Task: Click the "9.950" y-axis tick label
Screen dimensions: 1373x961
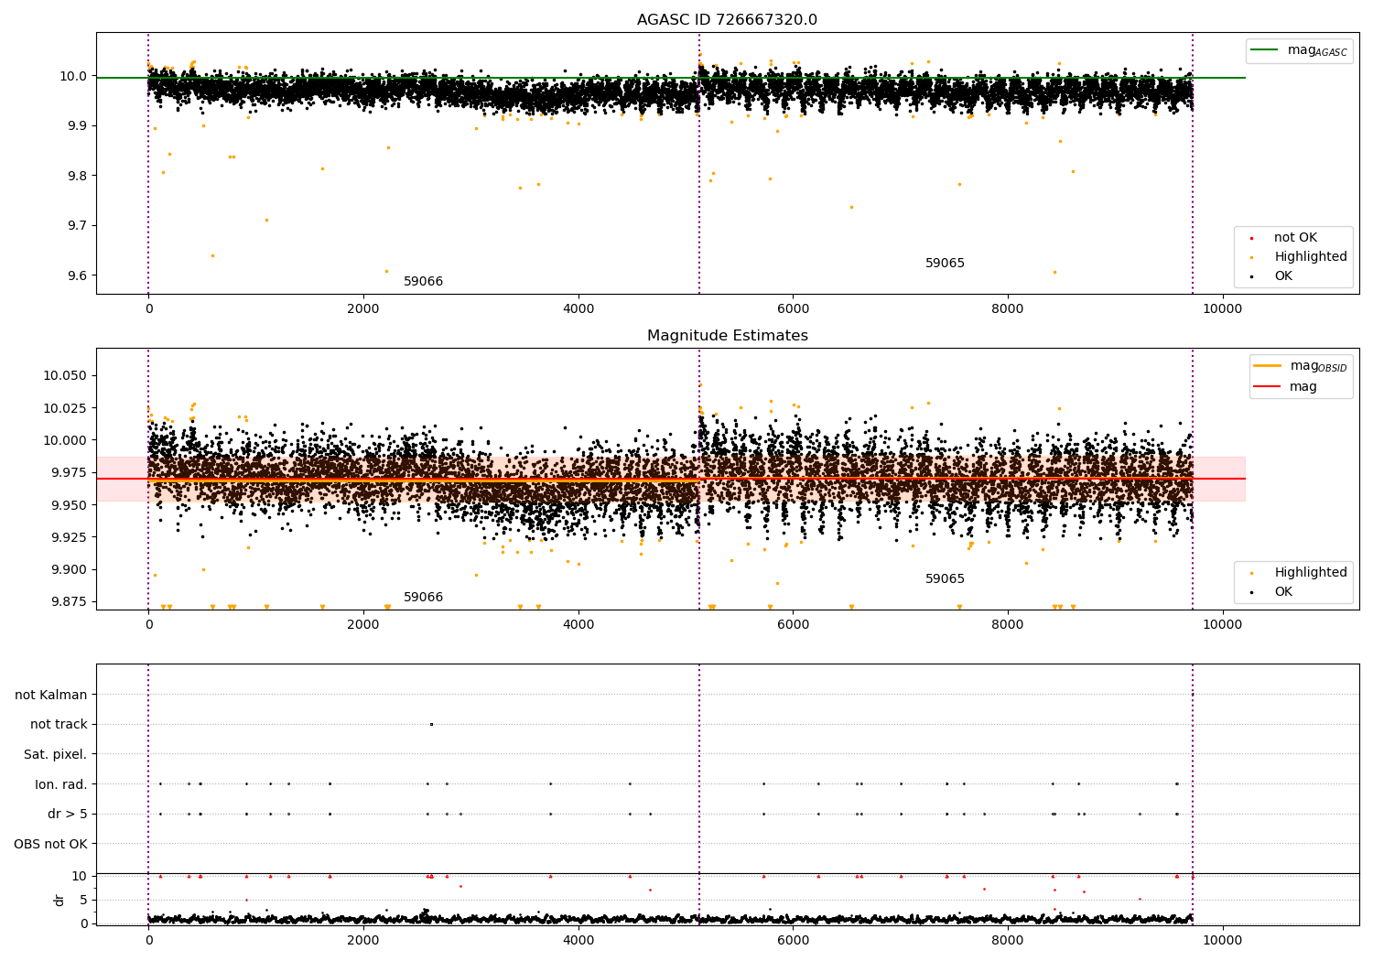Action: (x=69, y=505)
